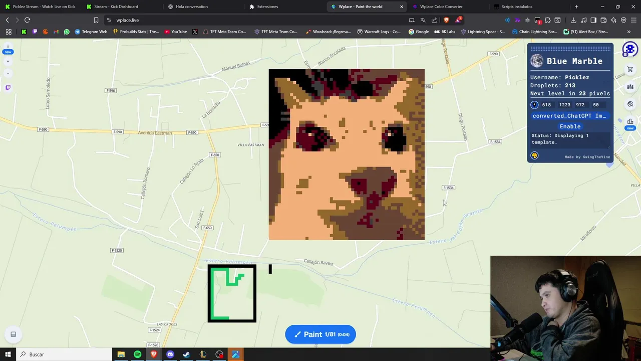641x361 pixels.
Task: Open 6K Labs bookmark
Action: click(445, 32)
